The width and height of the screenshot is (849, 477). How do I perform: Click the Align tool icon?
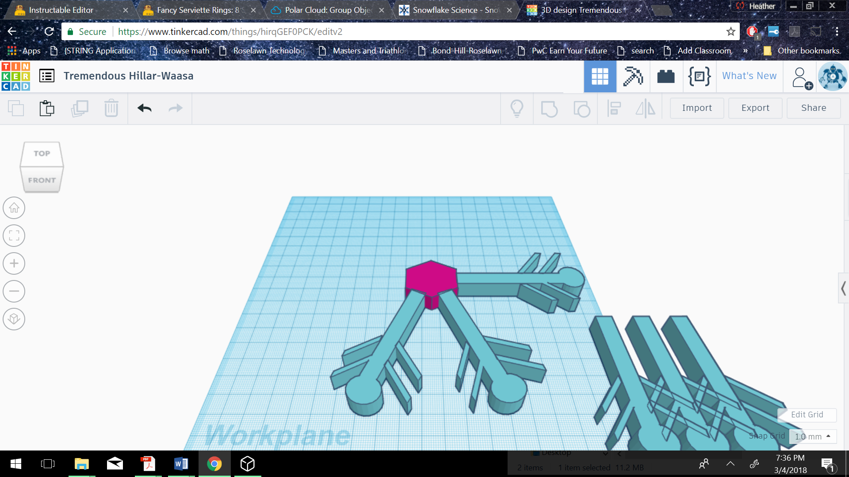coord(614,108)
